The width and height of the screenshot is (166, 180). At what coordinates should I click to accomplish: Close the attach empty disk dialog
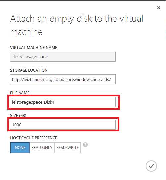[x=159, y=8]
